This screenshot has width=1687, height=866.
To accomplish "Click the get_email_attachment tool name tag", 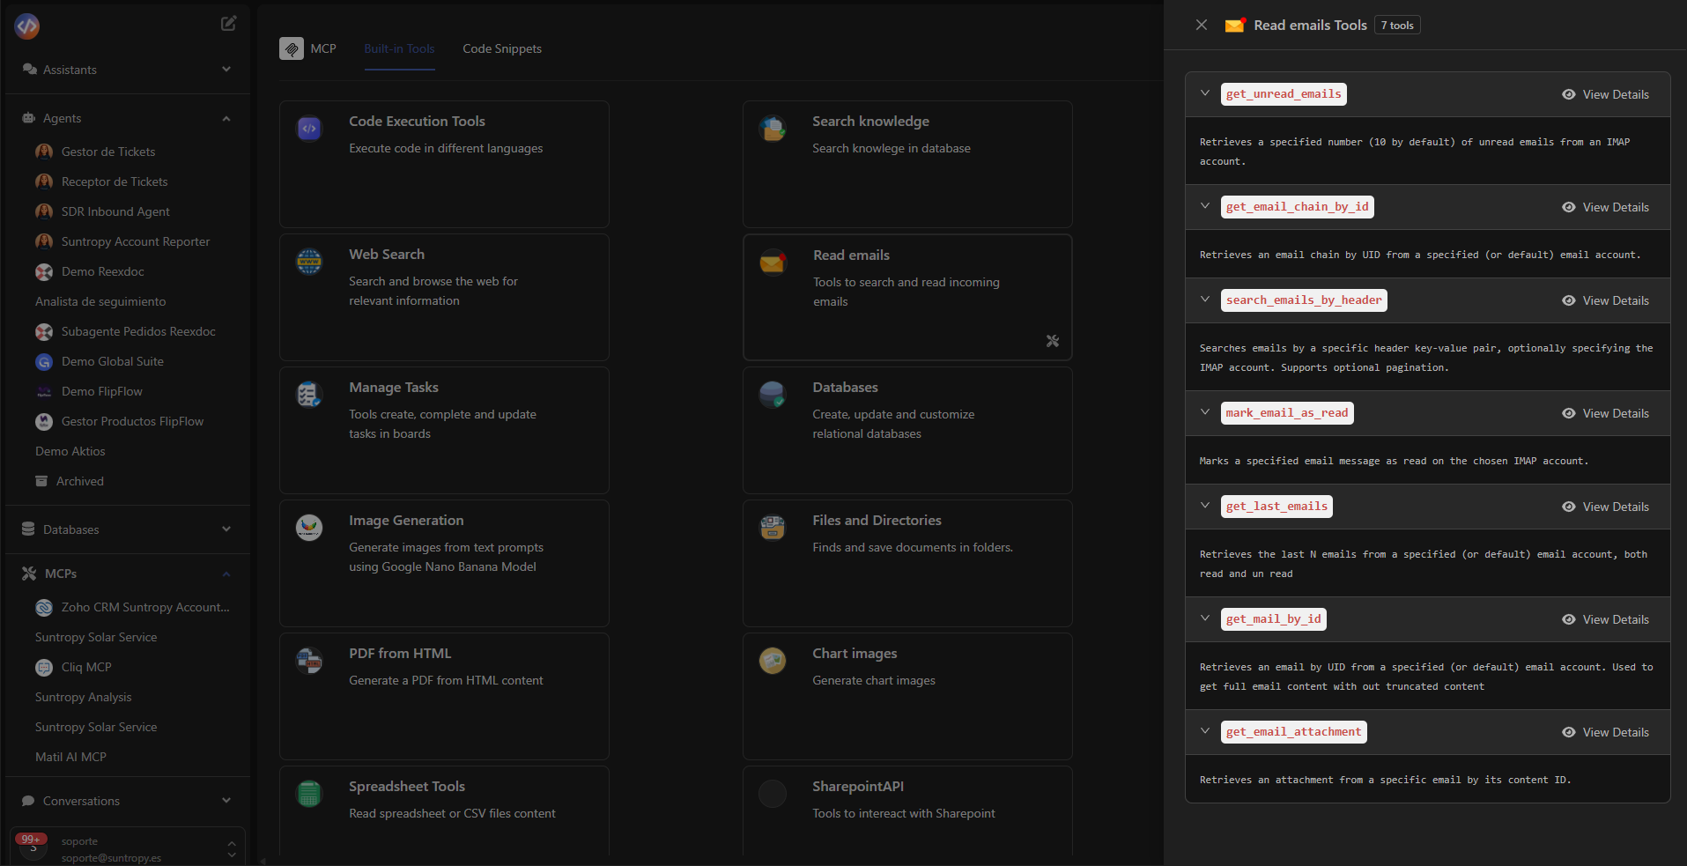I will click(x=1293, y=732).
